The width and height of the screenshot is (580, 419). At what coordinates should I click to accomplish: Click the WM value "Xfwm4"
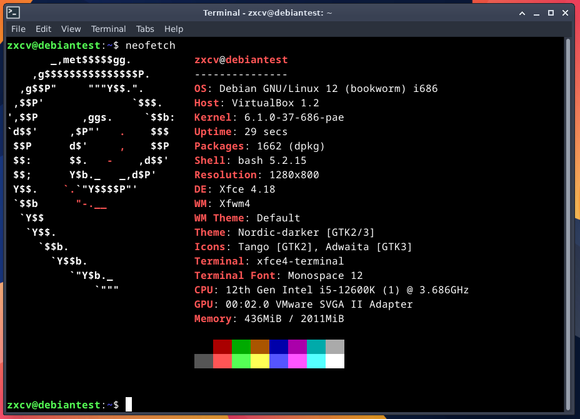235,204
